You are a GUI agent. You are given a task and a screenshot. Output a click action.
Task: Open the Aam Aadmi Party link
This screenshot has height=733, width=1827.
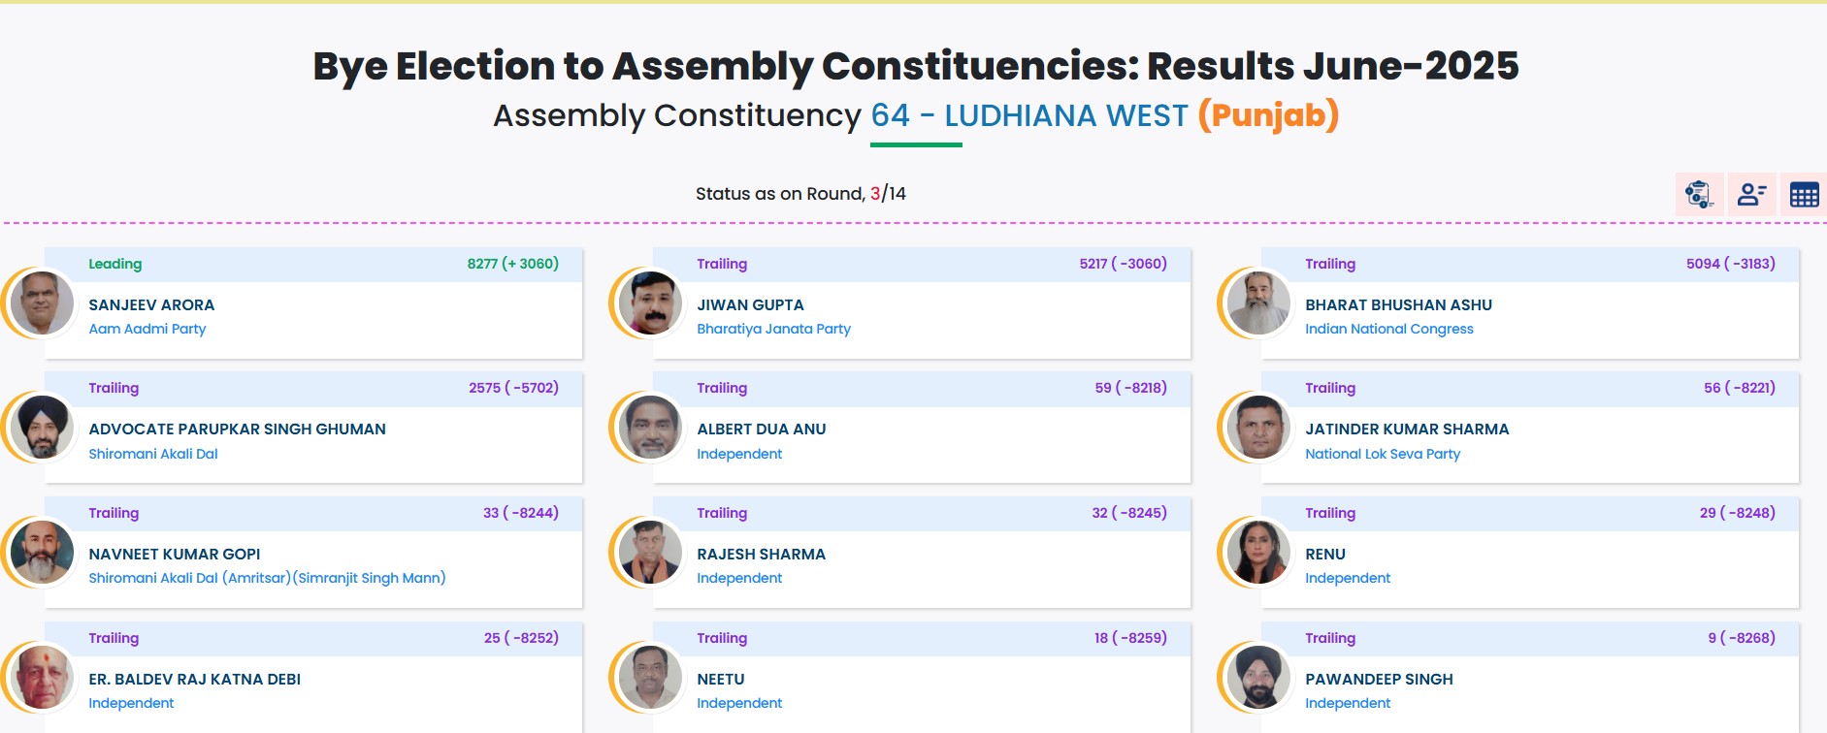[x=147, y=329]
